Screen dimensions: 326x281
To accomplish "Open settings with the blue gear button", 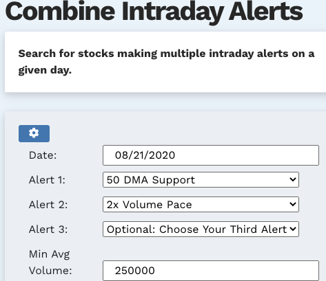I will (x=34, y=133).
